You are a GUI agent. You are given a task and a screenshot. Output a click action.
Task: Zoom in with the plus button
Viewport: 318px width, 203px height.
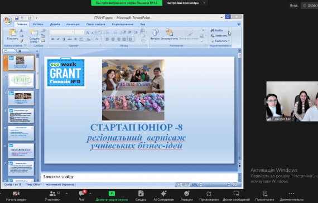pos(229,185)
